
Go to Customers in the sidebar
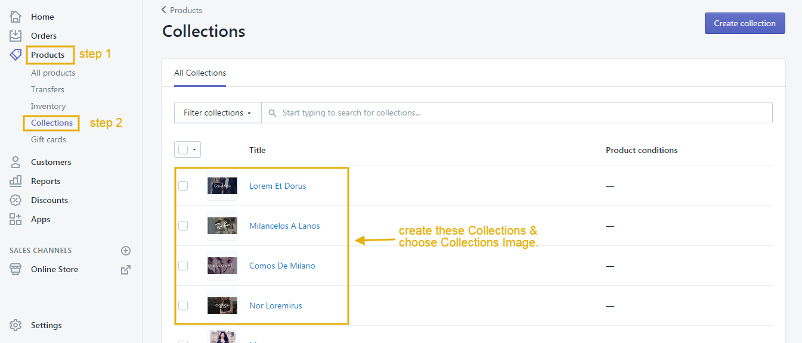(x=51, y=162)
